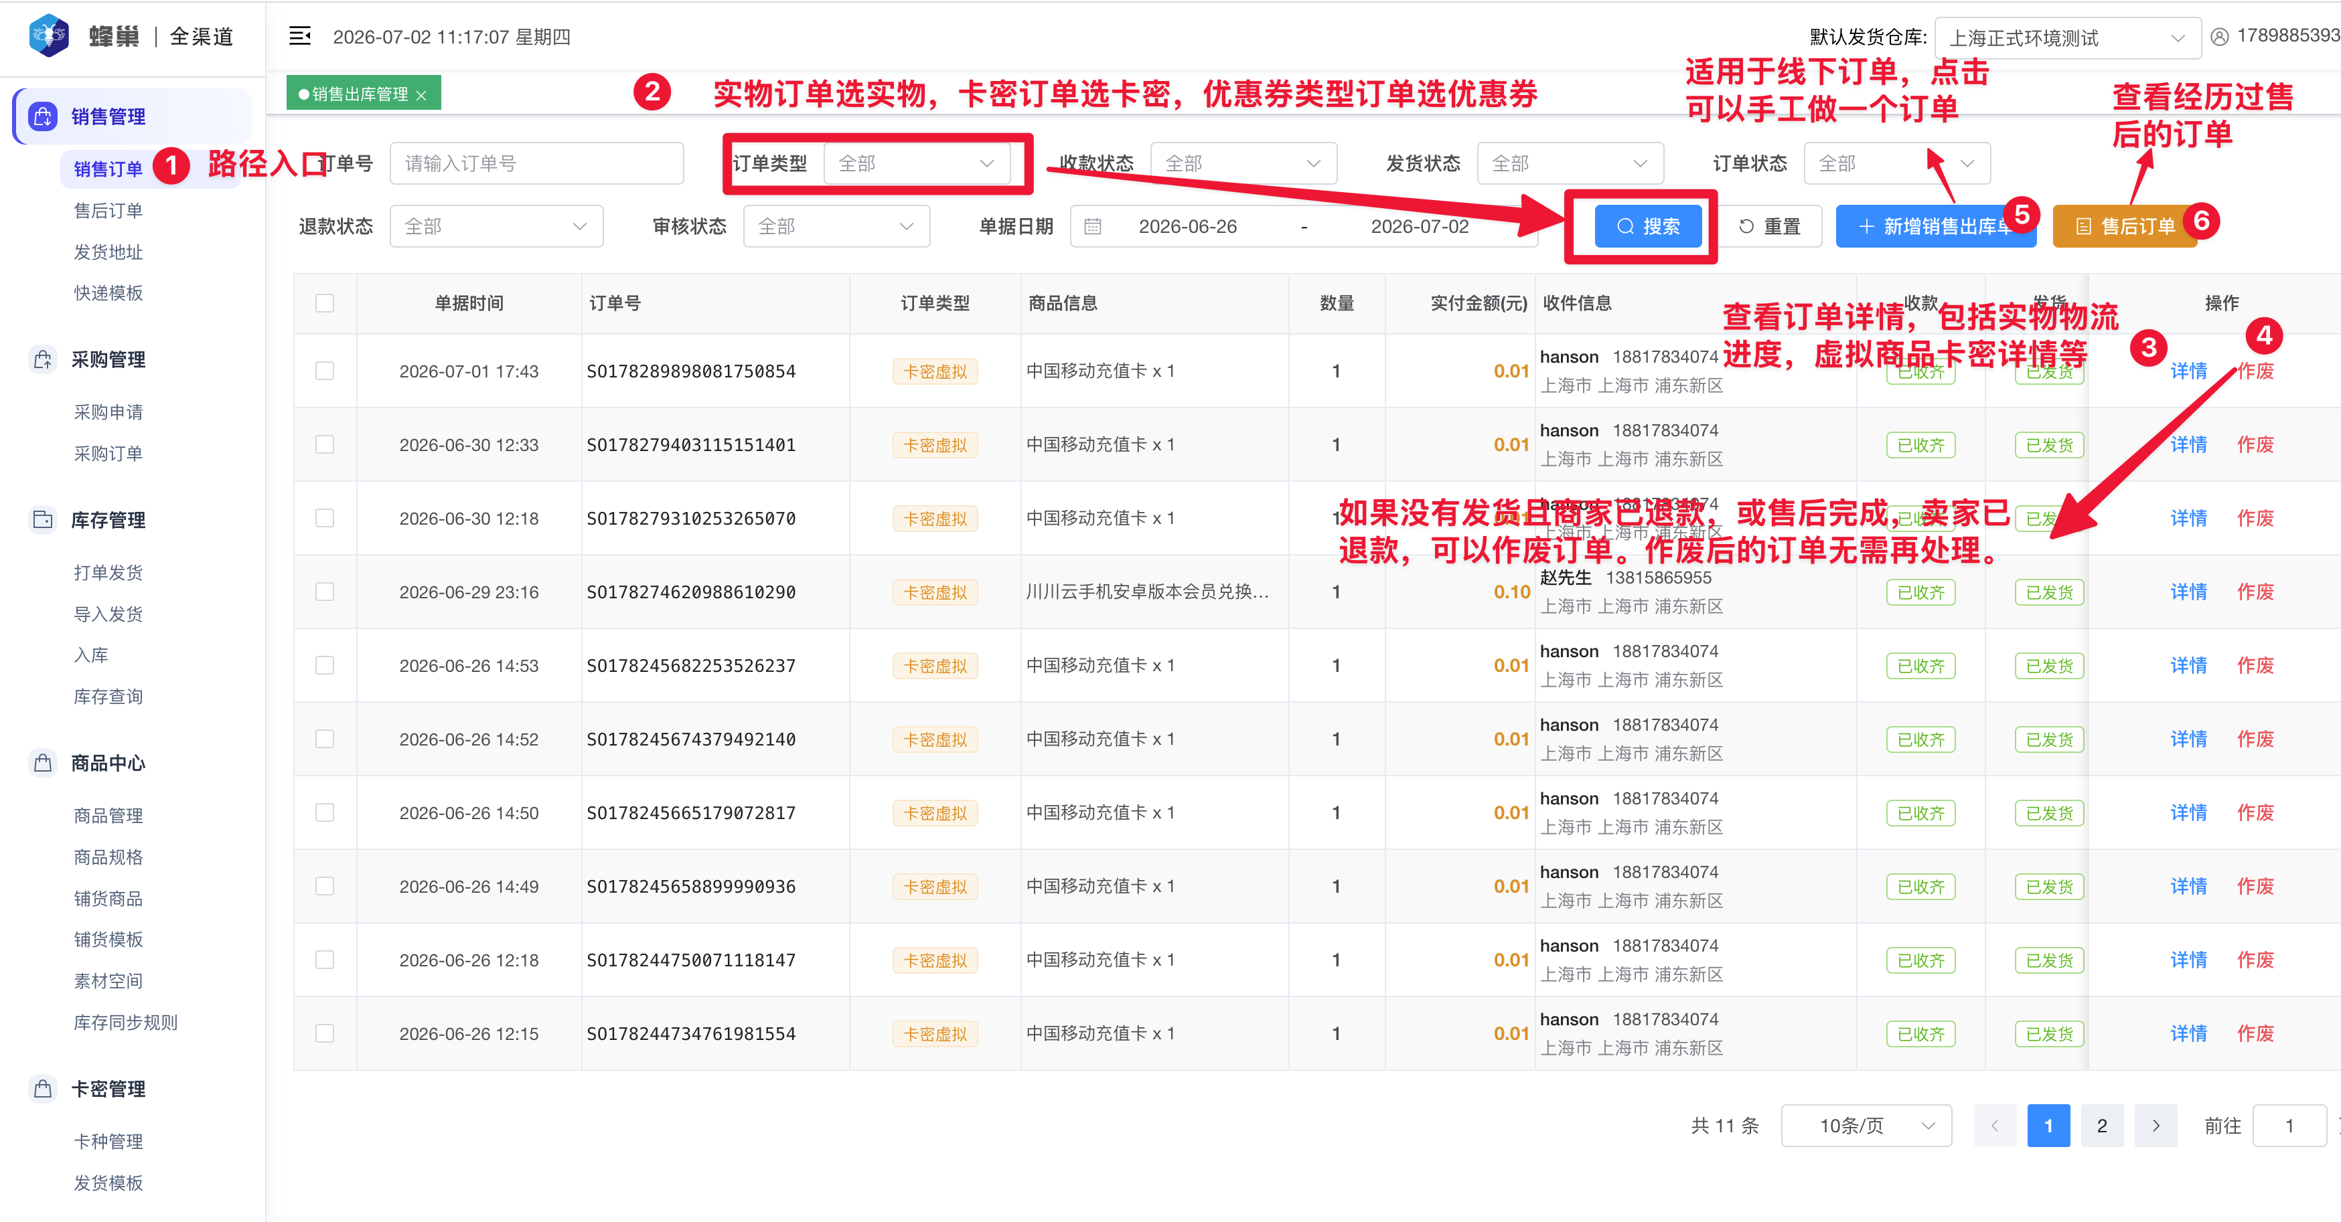The width and height of the screenshot is (2341, 1222).
Task: Open the 审核状态 dropdown
Action: [x=836, y=226]
